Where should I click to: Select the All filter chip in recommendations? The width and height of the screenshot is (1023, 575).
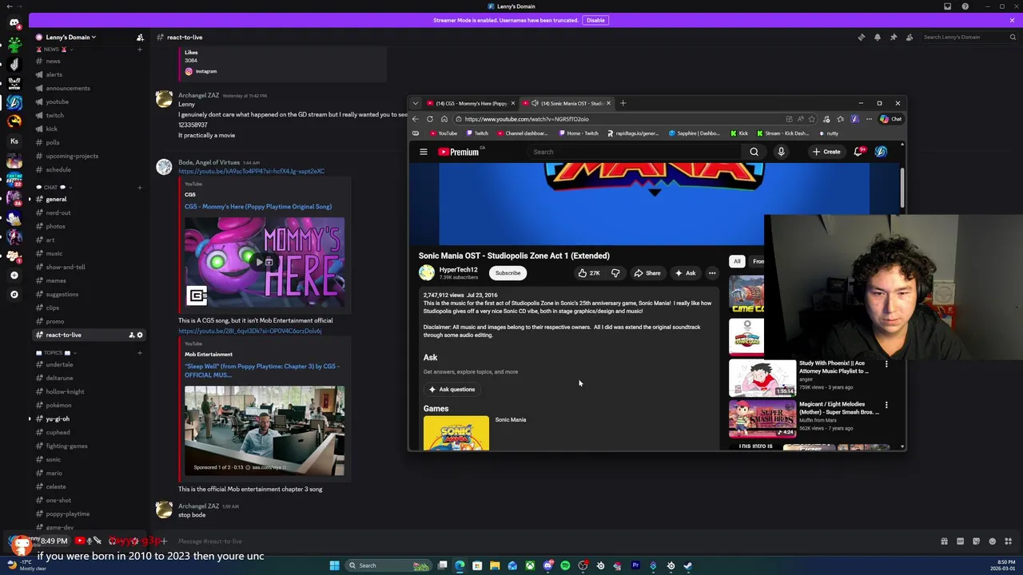coord(737,261)
